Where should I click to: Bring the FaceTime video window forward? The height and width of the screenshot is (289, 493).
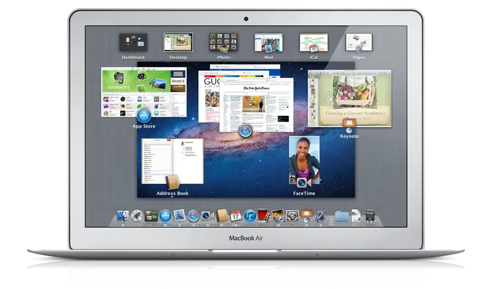(304, 161)
